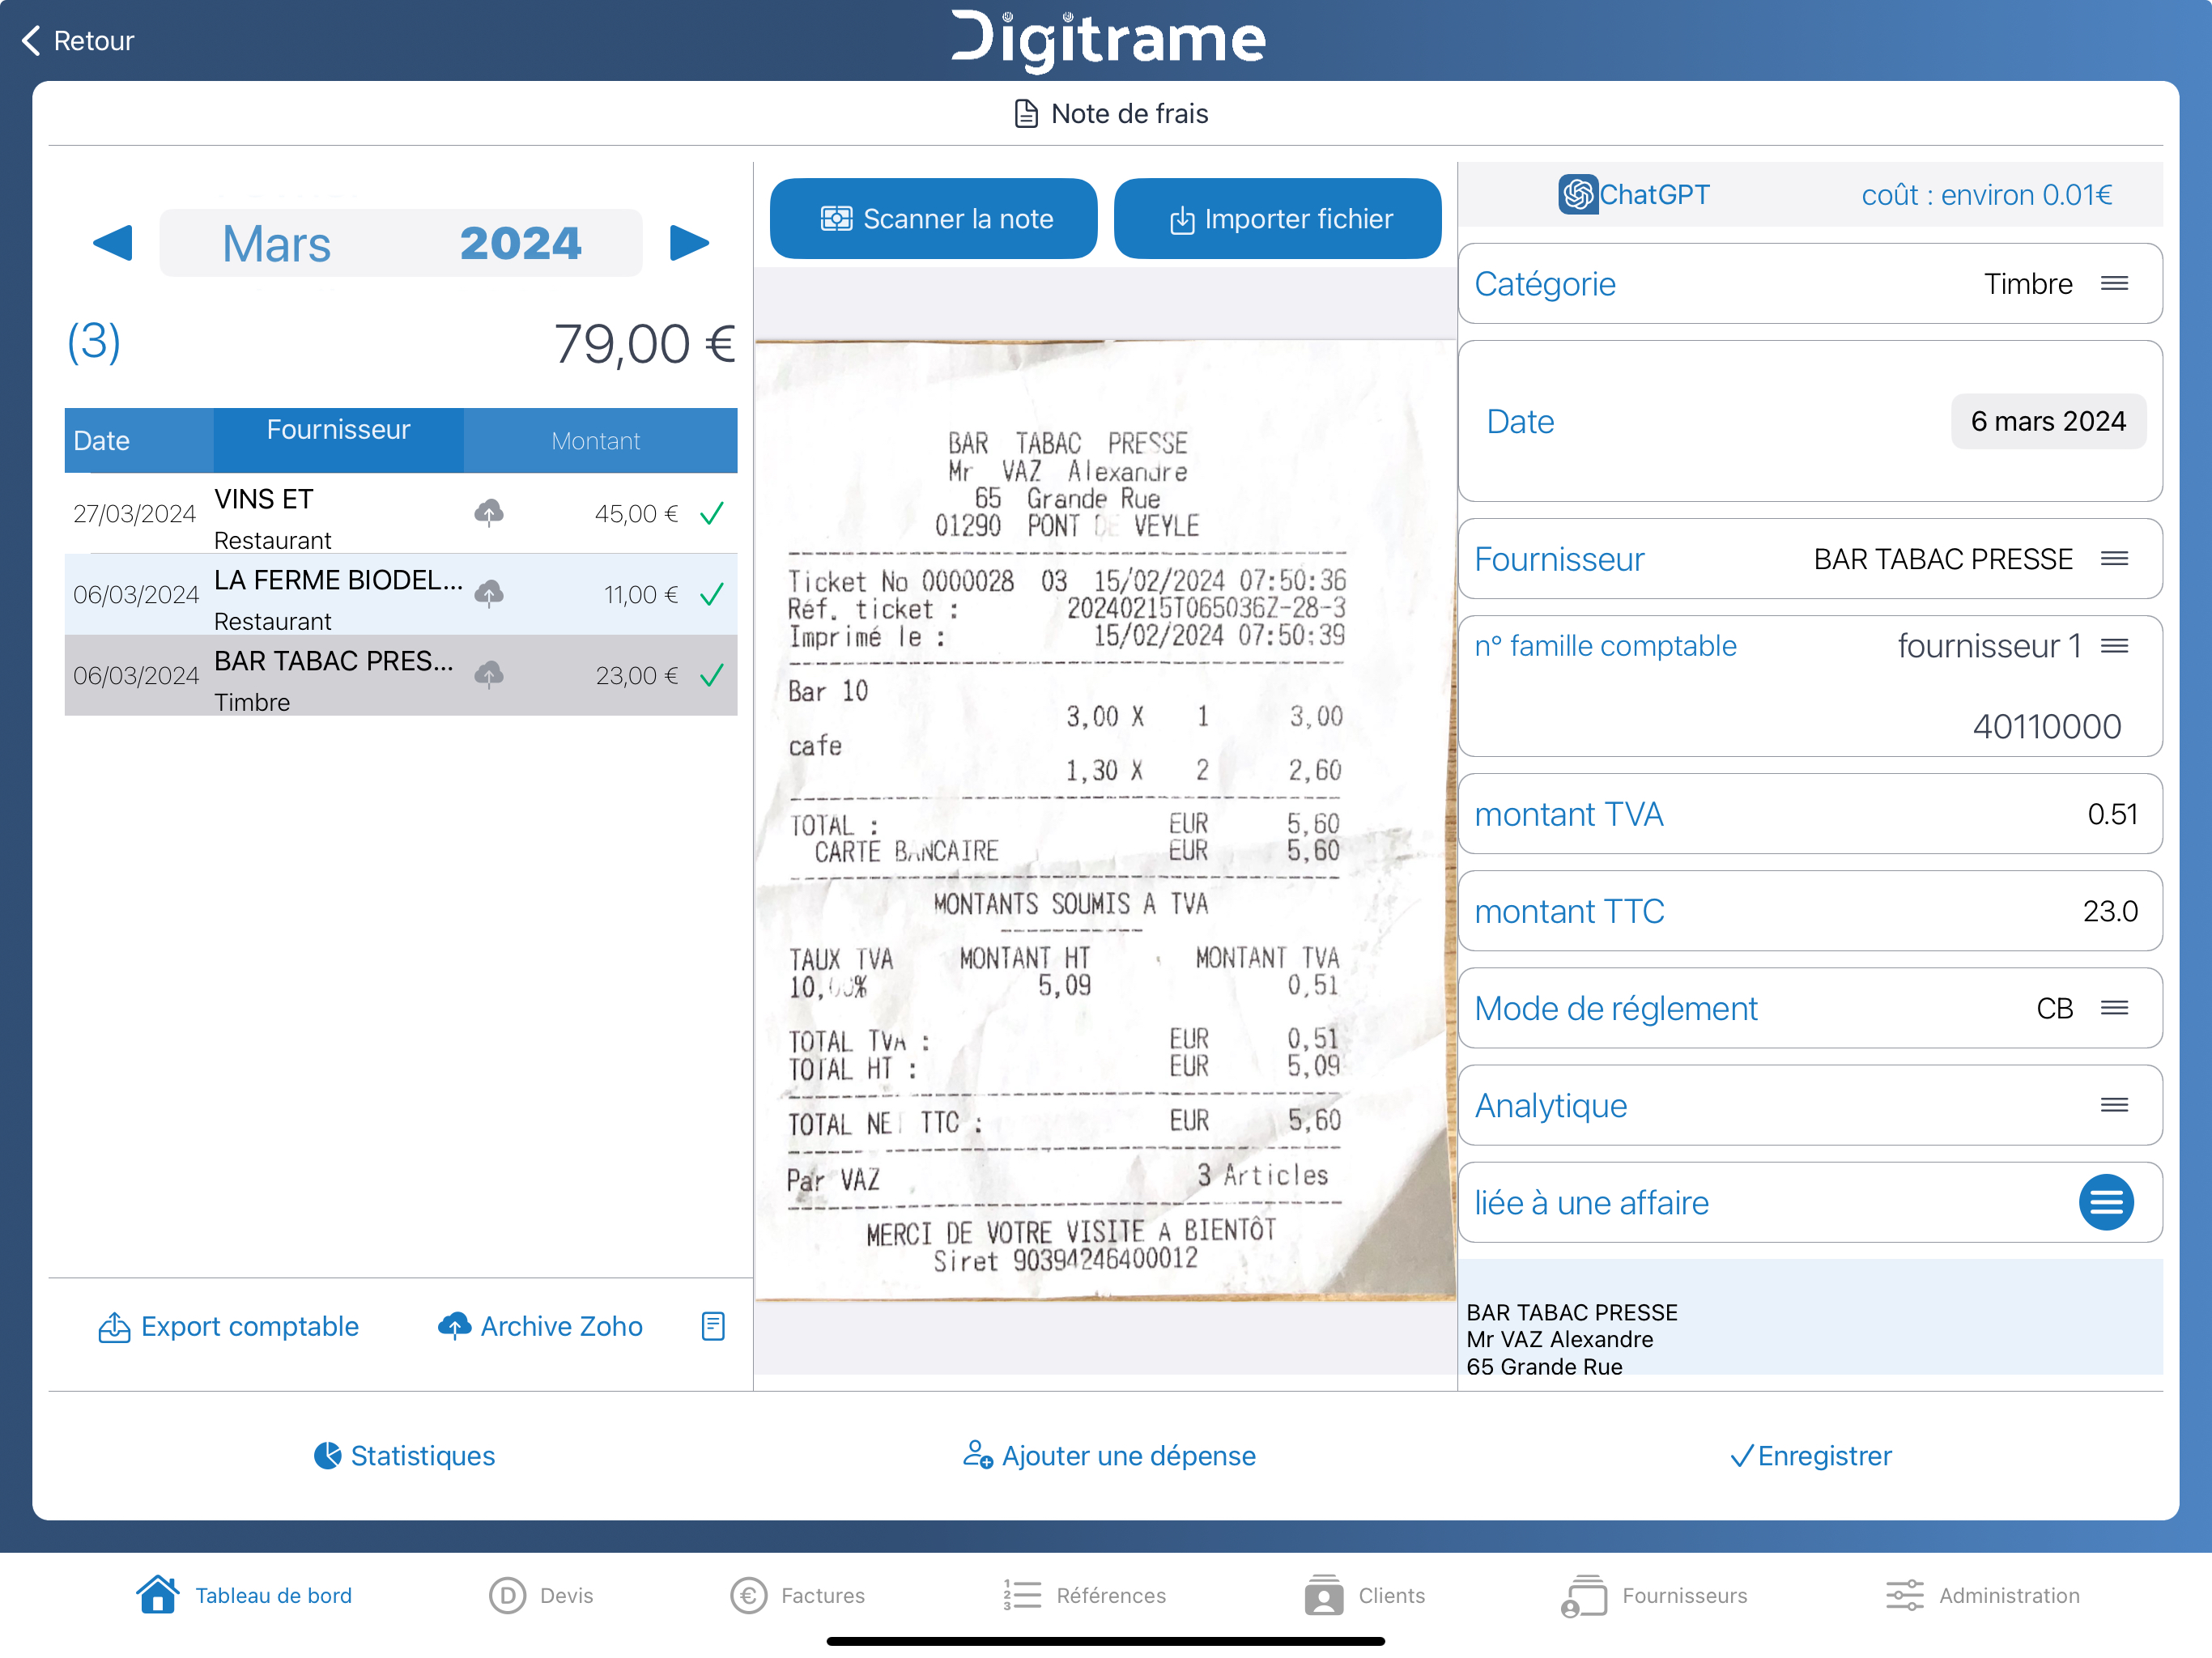The height and width of the screenshot is (1658, 2212).
Task: Tap Importer fichier button
Action: pos(1277,218)
